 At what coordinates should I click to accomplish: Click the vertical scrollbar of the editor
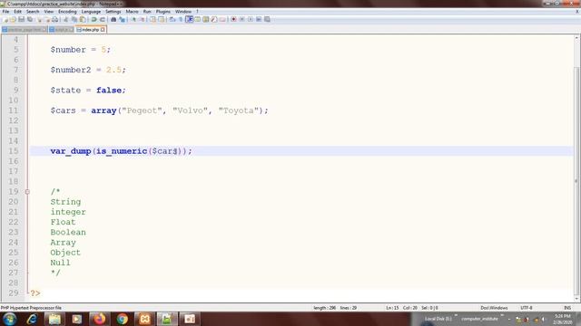tap(576, 168)
